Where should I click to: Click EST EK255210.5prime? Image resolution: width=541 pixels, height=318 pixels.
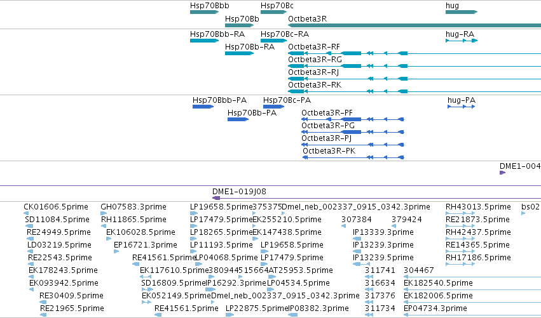pos(287,220)
